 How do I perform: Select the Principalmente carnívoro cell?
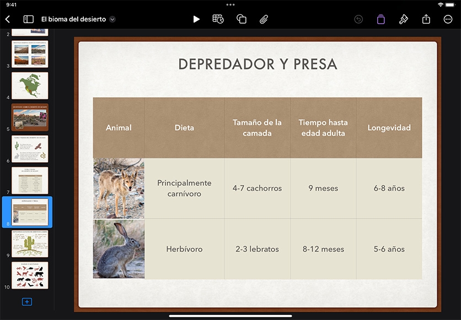(184, 188)
